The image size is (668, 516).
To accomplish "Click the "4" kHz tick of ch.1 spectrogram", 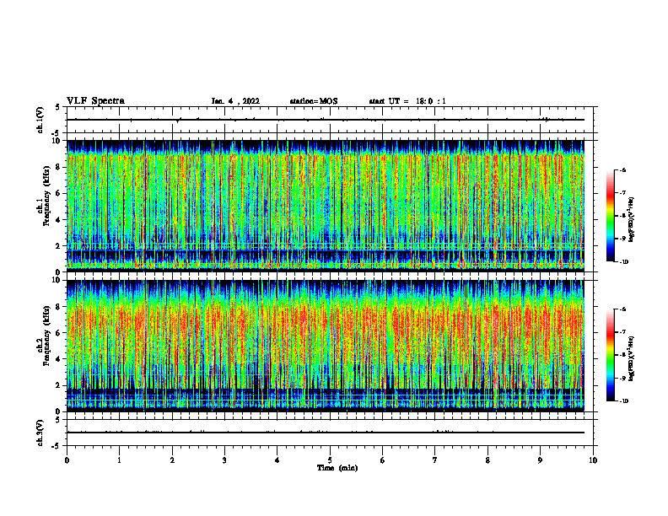I will point(59,220).
